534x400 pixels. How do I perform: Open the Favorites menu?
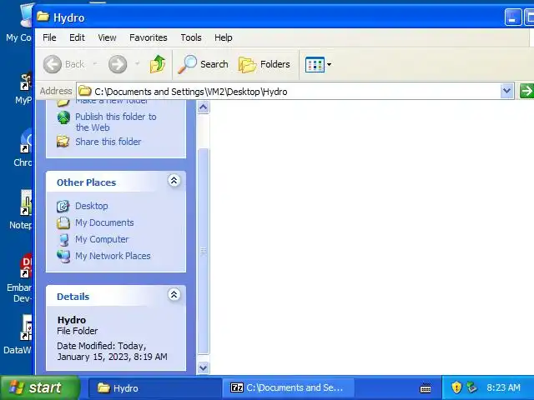(x=149, y=37)
